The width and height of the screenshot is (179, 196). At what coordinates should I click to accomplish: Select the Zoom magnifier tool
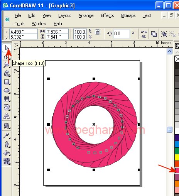[7, 65]
